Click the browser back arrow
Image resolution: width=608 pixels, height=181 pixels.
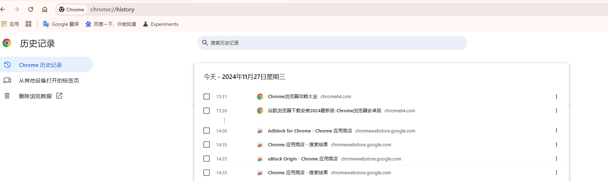(3, 10)
